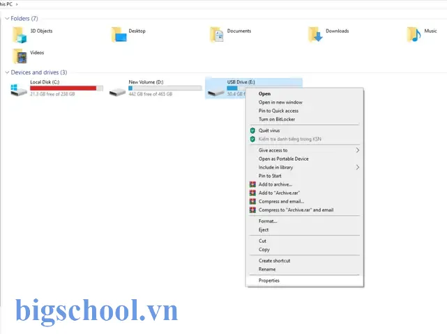
Task: Choose Quét virus menu entry
Action: [305, 131]
